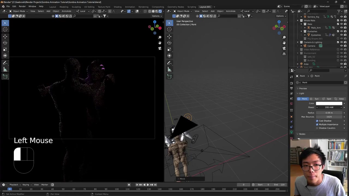Toggle camera view icon in right viewport
The width and height of the screenshot is (349, 196).
coord(284,48)
